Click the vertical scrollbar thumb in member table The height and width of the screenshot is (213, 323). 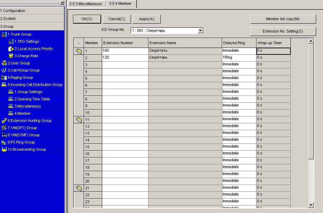coord(311,101)
